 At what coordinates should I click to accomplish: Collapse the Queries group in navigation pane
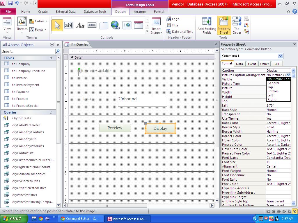click(x=51, y=112)
